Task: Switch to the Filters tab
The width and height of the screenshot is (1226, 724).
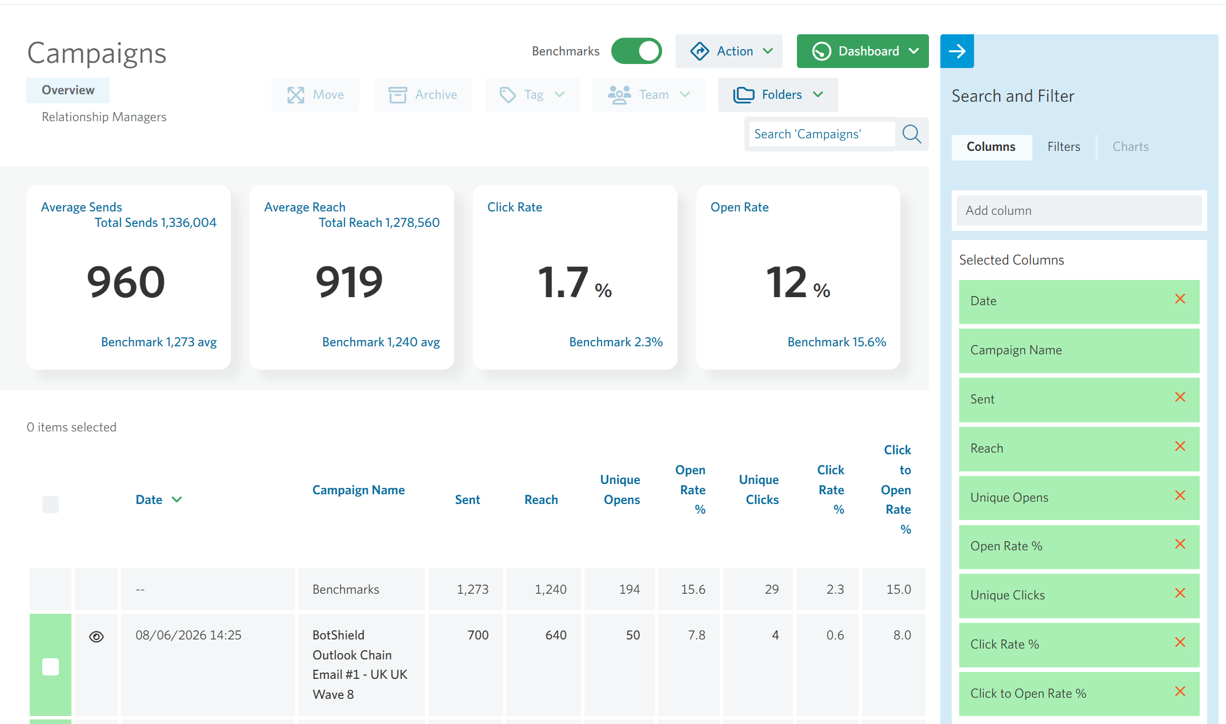Action: [x=1064, y=147]
